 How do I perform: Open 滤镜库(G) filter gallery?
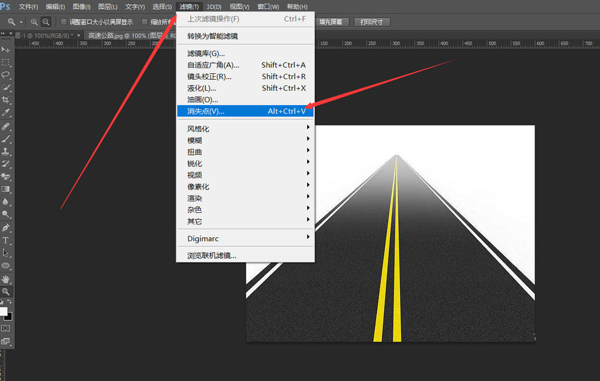pos(245,53)
